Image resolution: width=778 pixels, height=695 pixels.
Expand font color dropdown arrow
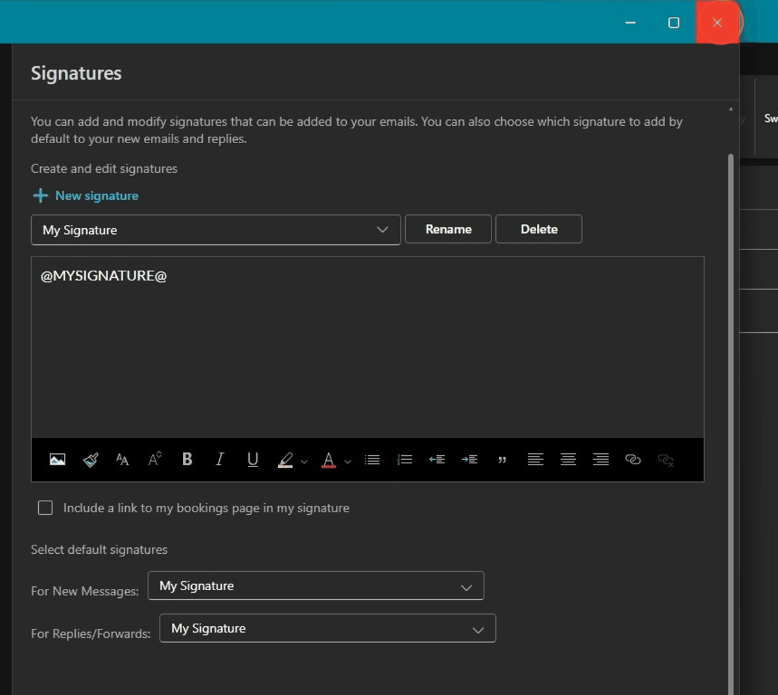pos(348,462)
